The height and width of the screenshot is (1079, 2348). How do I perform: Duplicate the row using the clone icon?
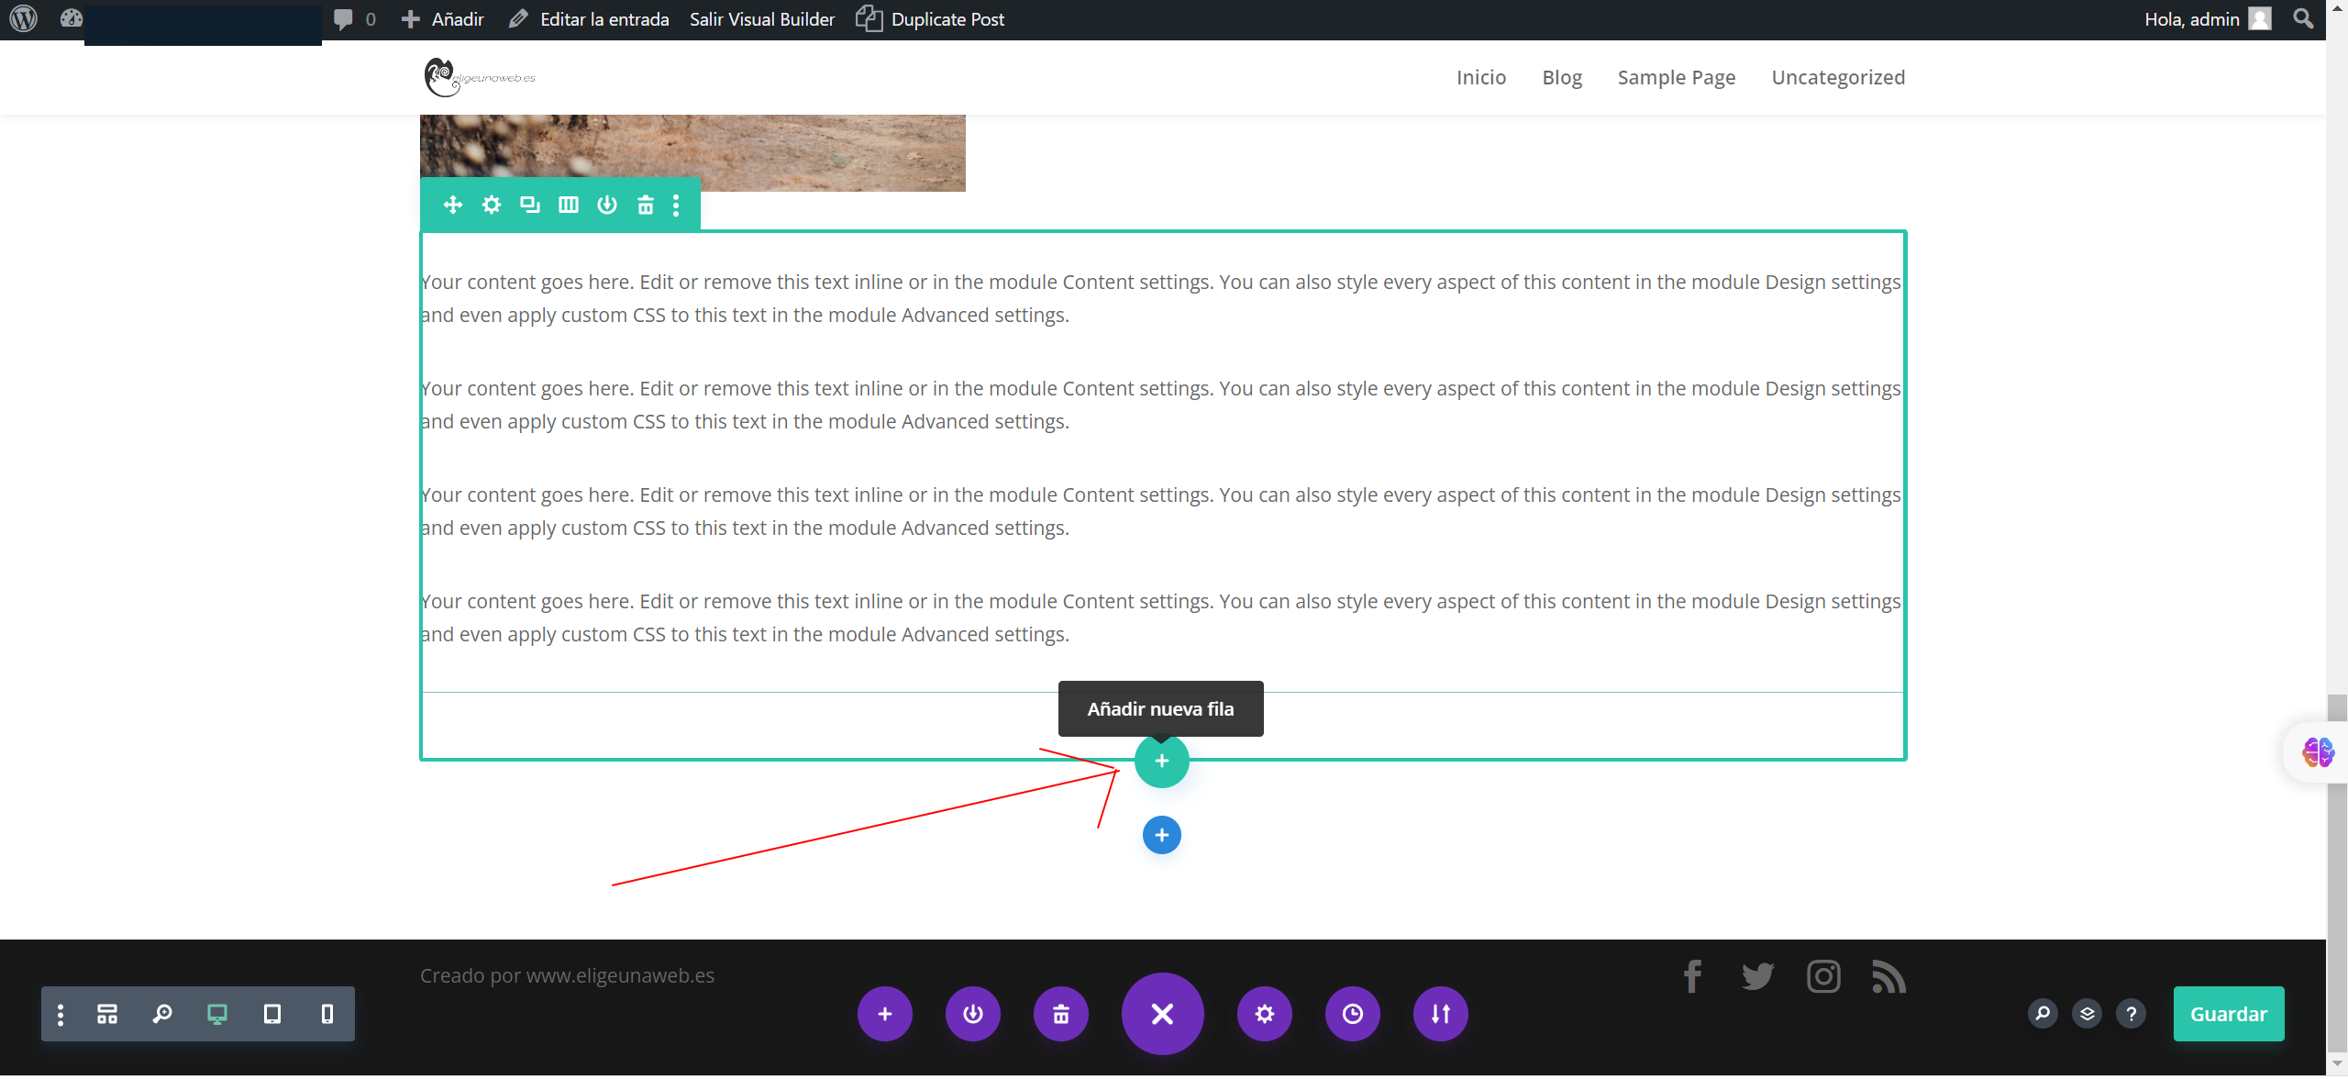click(x=530, y=205)
